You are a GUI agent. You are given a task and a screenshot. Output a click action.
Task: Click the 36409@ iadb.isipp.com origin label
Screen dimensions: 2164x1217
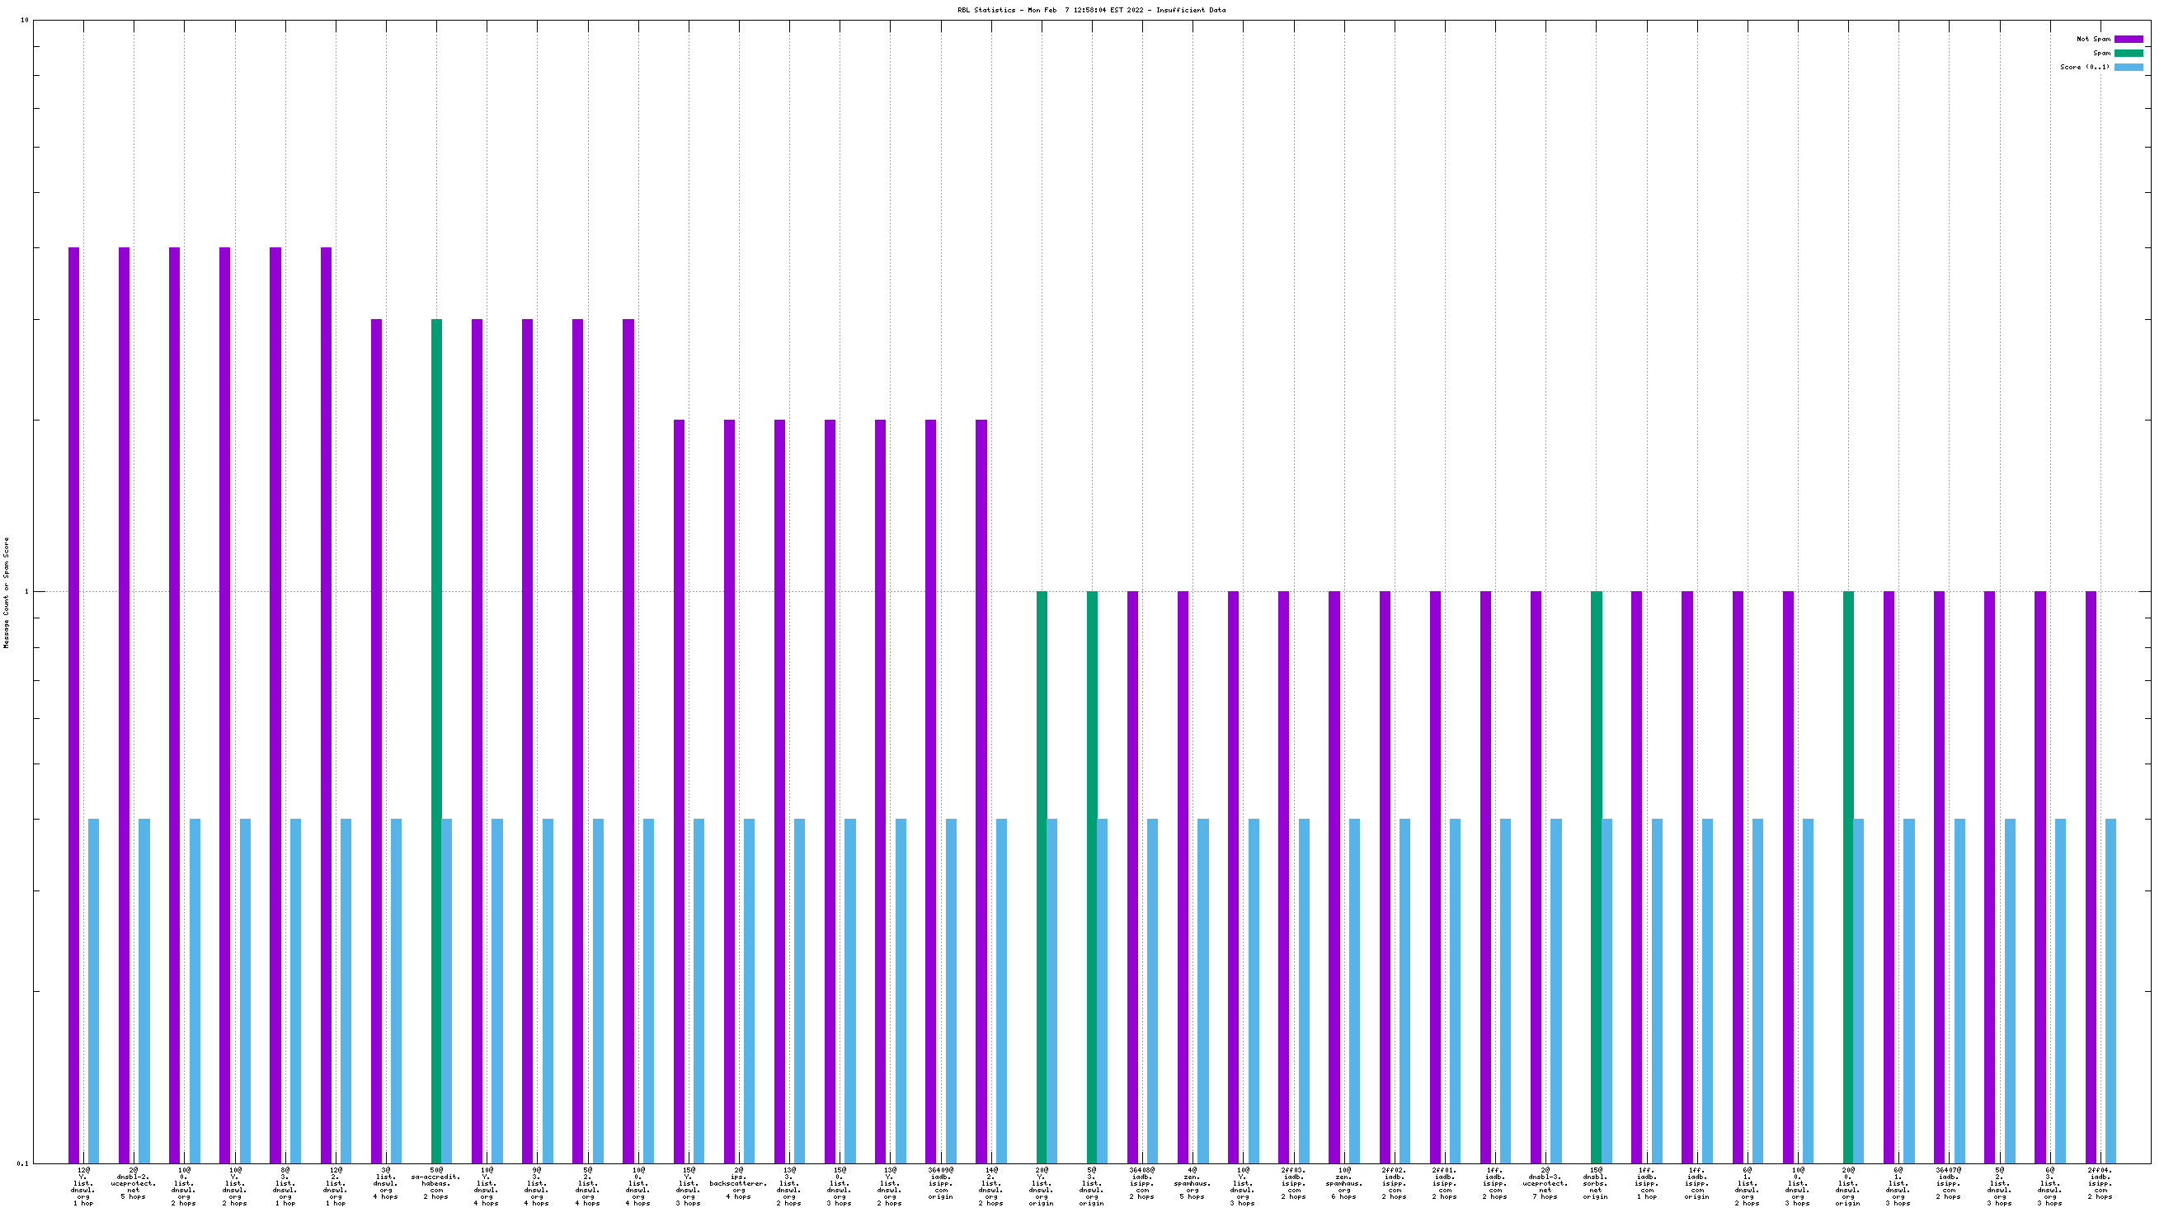click(x=940, y=1183)
